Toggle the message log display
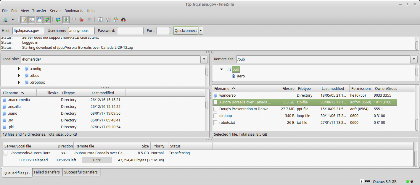The width and height of the screenshot is (420, 185). (24, 20)
